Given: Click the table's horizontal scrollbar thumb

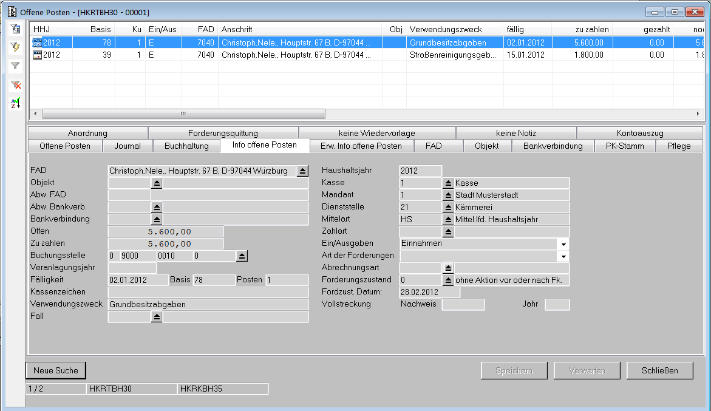Looking at the screenshot, I should coord(183,114).
